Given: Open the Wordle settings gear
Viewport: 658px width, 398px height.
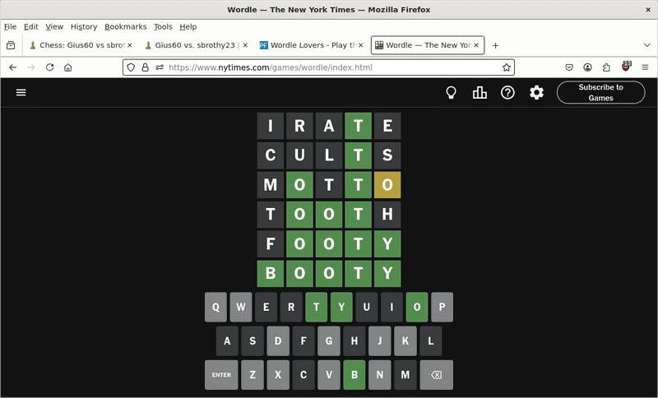Looking at the screenshot, I should point(536,92).
